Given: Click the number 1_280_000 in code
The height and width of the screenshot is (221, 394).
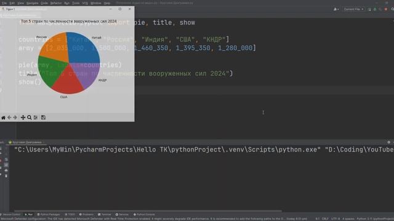Looking at the screenshot, I should pos(235,48).
